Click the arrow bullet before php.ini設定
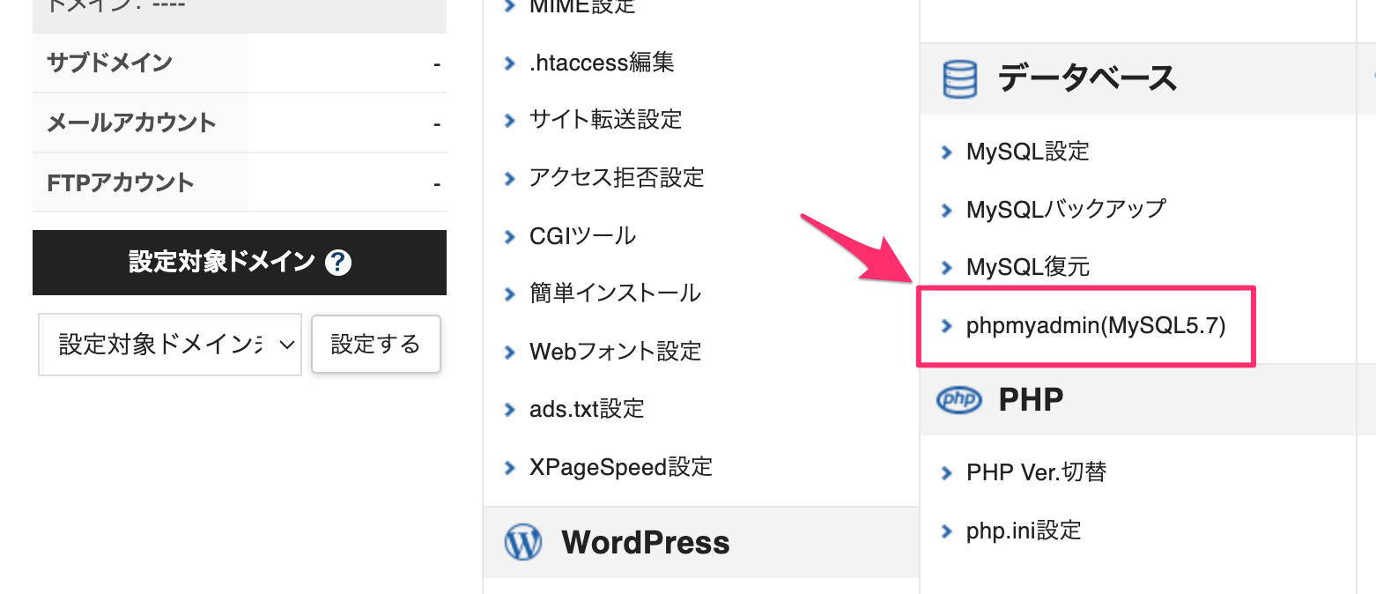The width and height of the screenshot is (1376, 594). coord(947,531)
